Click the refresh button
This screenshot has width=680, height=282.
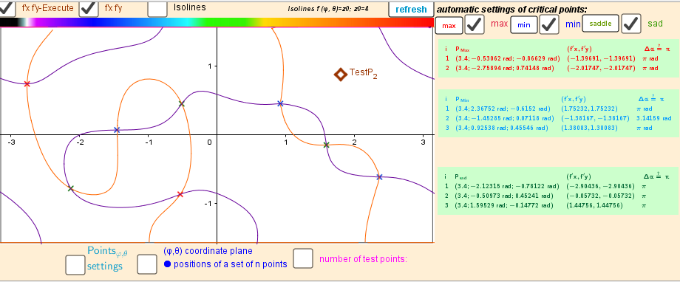411,9
